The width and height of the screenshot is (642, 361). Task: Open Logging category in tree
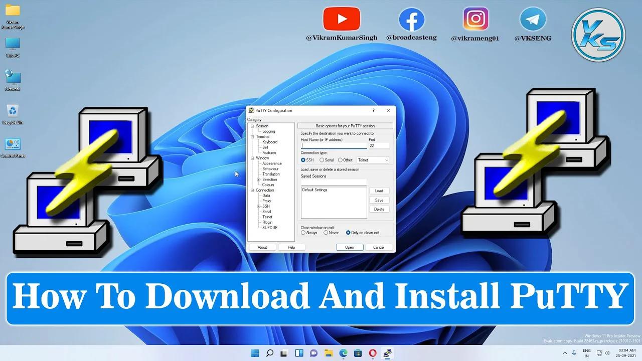(268, 131)
